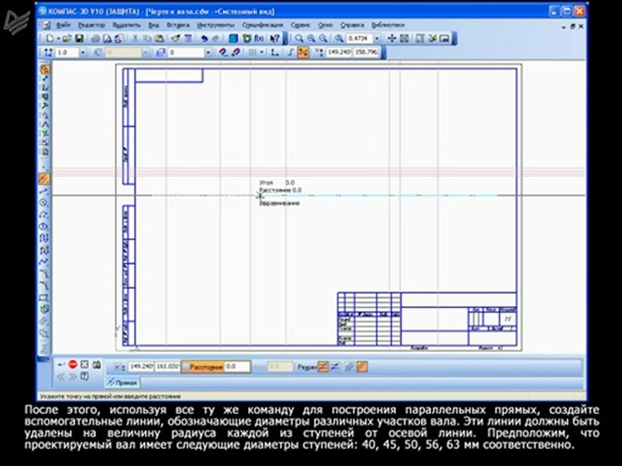The height and width of the screenshot is (466, 622).
Task: Open the Вставка menu
Action: click(x=178, y=25)
